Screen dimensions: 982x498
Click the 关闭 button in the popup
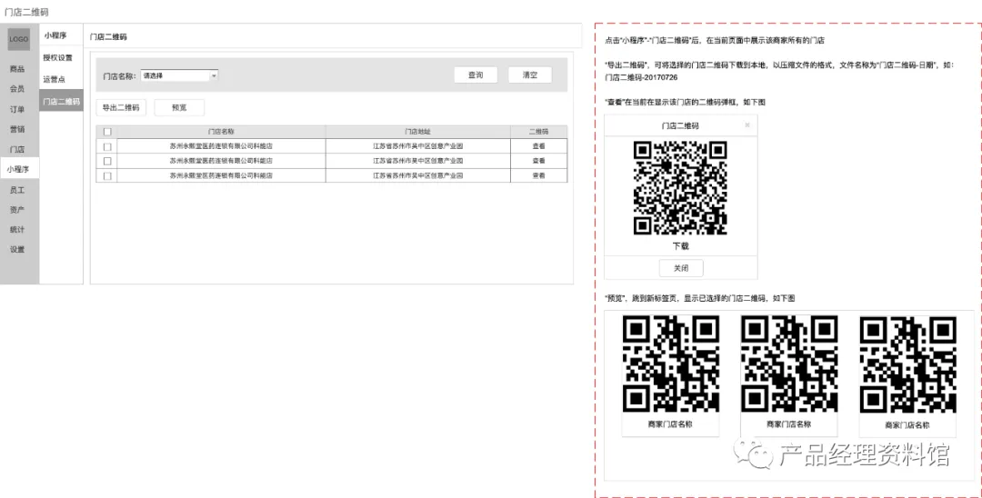pos(681,268)
